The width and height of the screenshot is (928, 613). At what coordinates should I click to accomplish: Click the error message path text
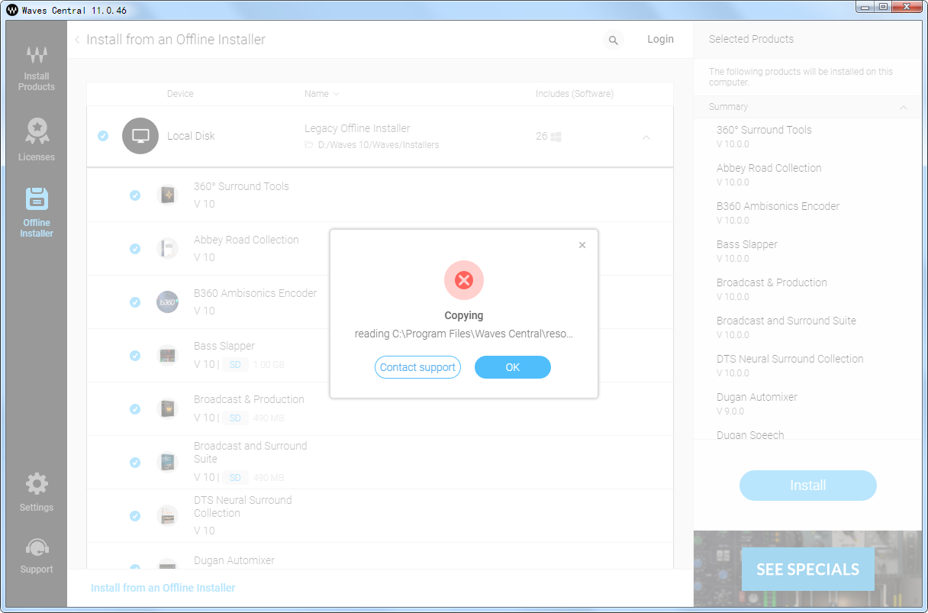coord(464,334)
